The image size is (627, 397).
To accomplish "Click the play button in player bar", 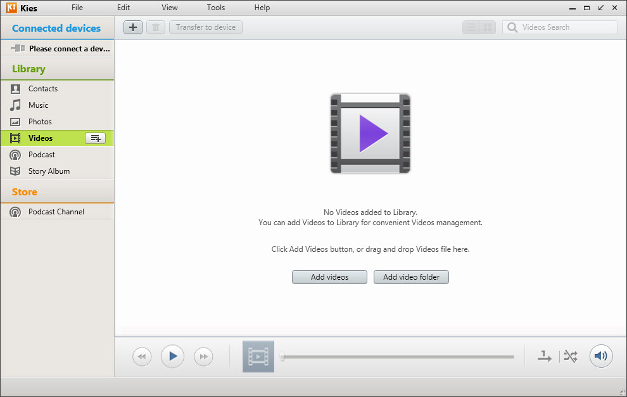I will click(172, 356).
